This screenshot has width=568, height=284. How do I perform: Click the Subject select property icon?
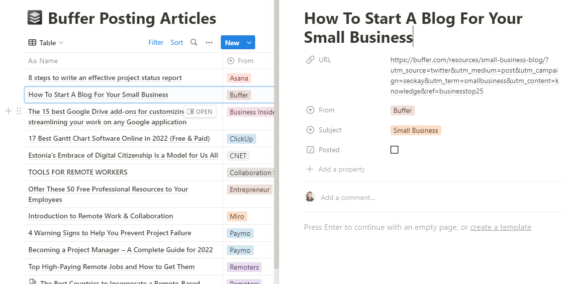(310, 130)
